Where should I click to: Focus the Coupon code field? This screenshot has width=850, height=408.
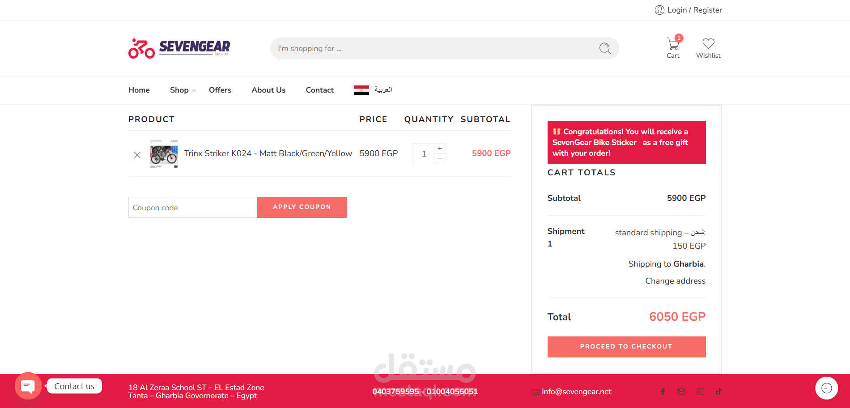coord(193,207)
